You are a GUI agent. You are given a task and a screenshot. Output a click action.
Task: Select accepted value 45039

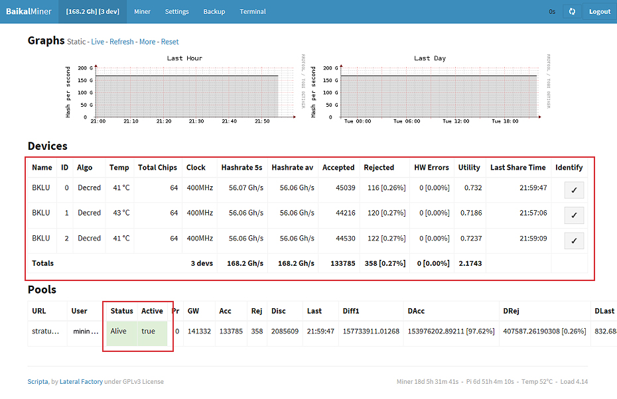(x=346, y=188)
